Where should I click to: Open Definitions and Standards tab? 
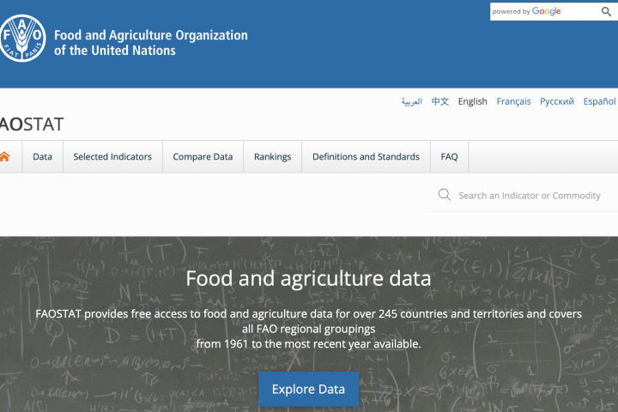pyautogui.click(x=366, y=157)
